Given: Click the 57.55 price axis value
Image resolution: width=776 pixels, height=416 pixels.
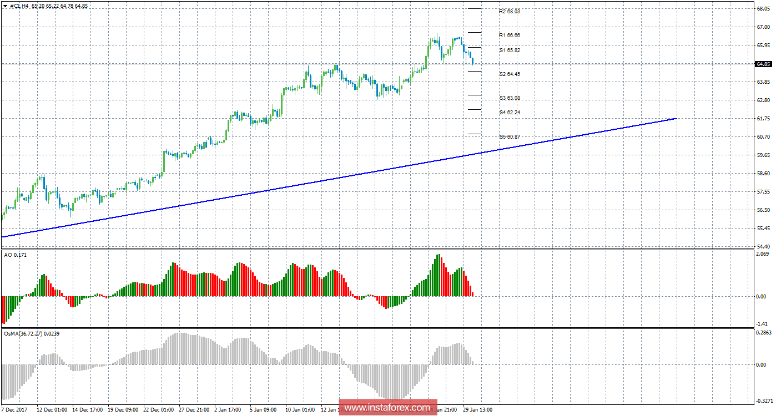Looking at the screenshot, I should pos(763,192).
